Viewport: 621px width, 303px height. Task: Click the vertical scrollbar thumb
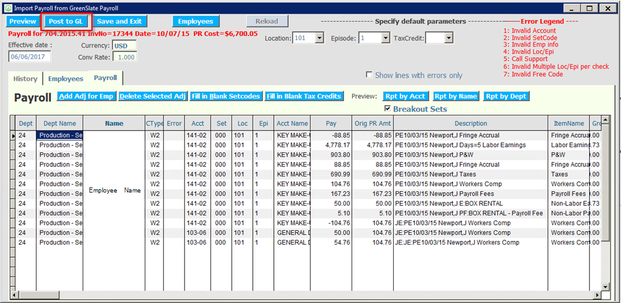click(605, 183)
